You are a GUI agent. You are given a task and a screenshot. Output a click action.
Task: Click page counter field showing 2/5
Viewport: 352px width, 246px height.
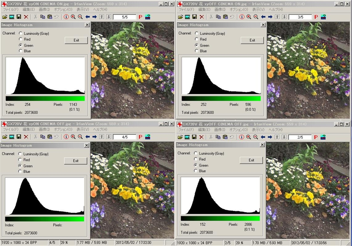[x=300, y=137]
